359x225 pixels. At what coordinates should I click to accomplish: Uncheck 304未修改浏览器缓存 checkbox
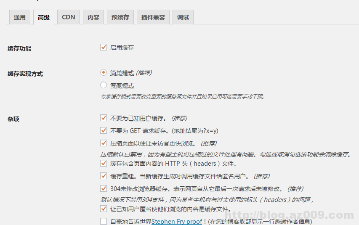click(x=104, y=189)
